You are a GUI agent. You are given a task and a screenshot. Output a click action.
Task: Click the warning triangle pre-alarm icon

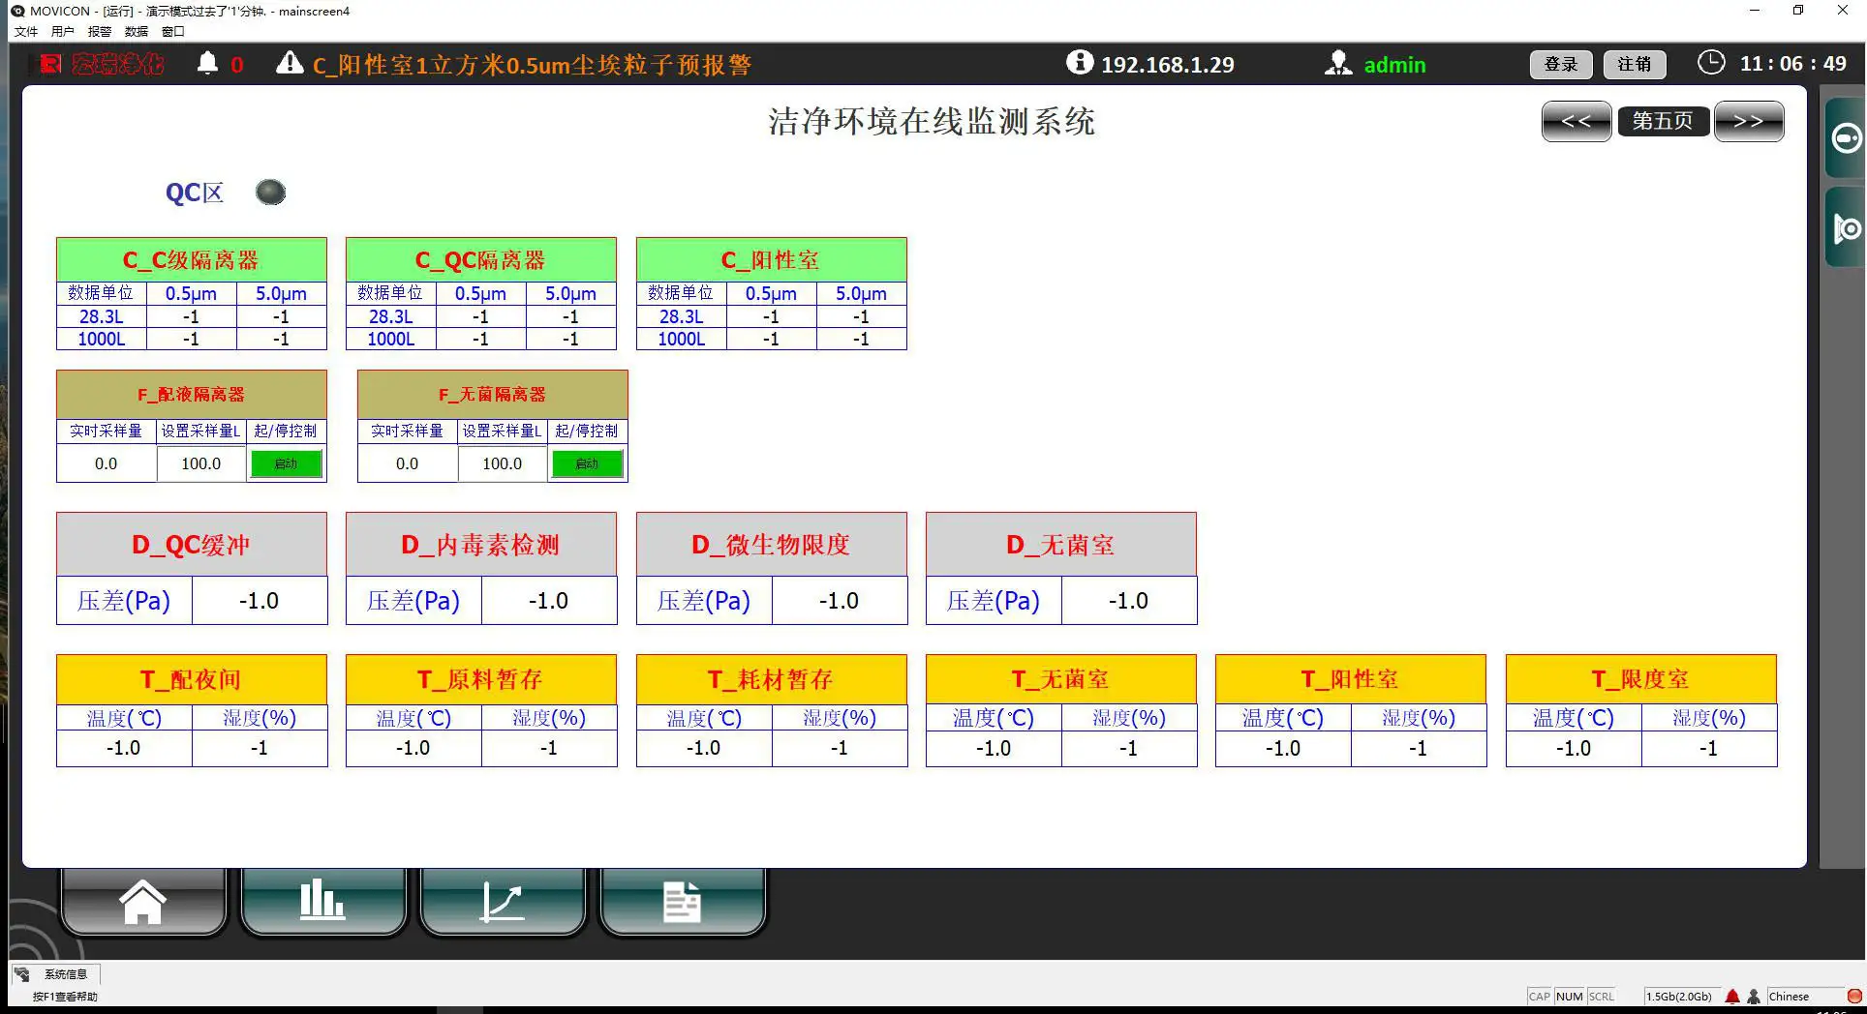[290, 64]
